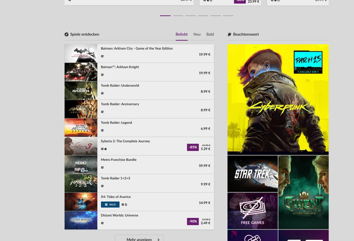Click Windows icon under Batman: Arkham Knight
The height and width of the screenshot is (241, 354).
102,75
